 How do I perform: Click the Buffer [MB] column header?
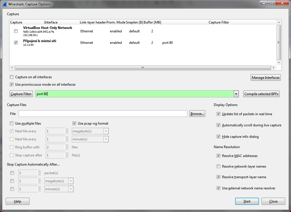coord(152,22)
